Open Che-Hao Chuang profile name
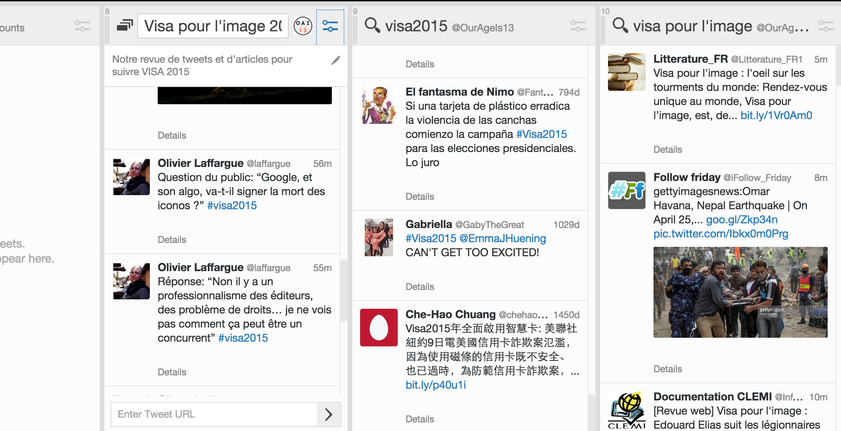Screen dimensions: 841x431 (x=451, y=314)
